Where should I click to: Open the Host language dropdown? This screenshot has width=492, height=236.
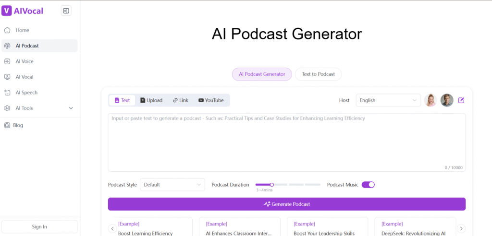[388, 100]
